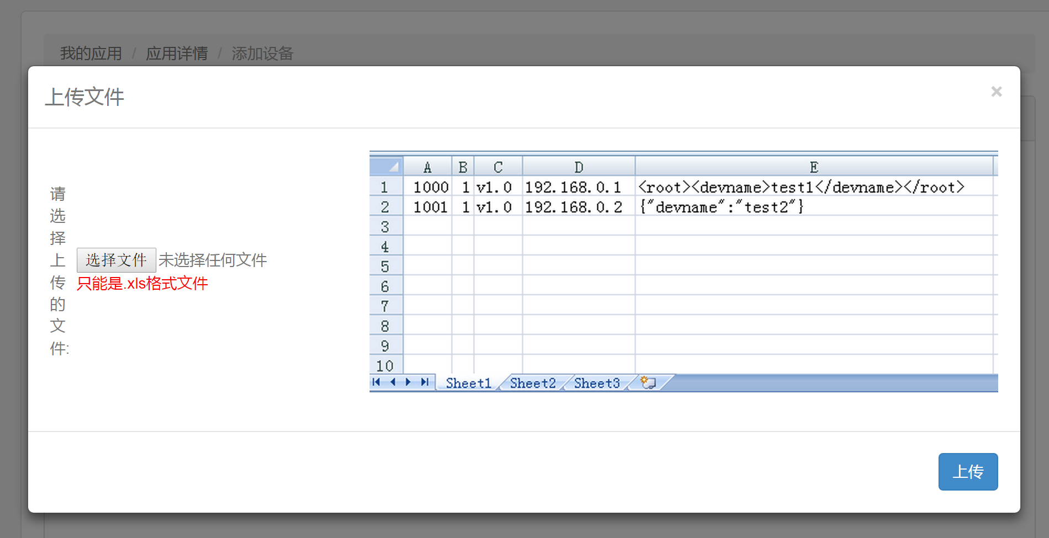Switch to the Sheet1 tab
The height and width of the screenshot is (538, 1049).
[x=468, y=383]
